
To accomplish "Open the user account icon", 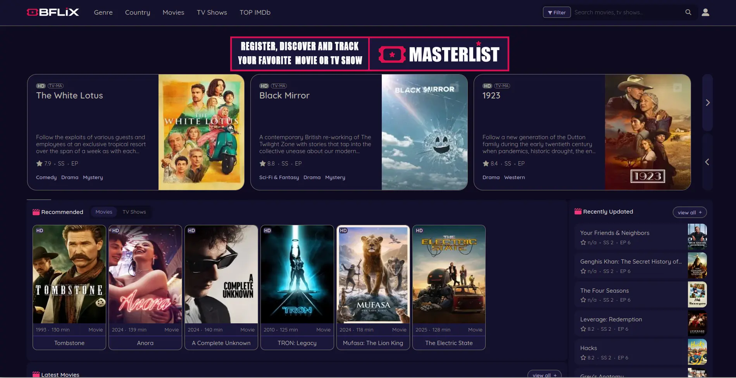I will click(705, 12).
